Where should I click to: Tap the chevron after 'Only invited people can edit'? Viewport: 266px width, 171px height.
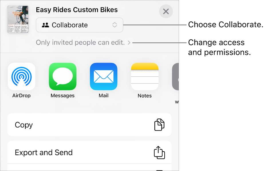(129, 42)
